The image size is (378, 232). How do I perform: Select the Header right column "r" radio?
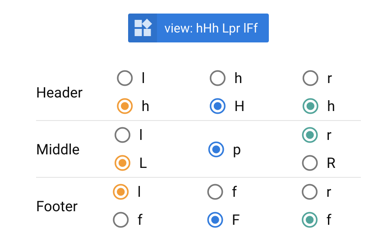(310, 79)
